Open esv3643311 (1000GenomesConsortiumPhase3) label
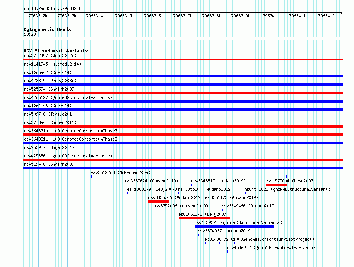Image resolution: width=354 pixels, height=267 pixels. [x=72, y=139]
